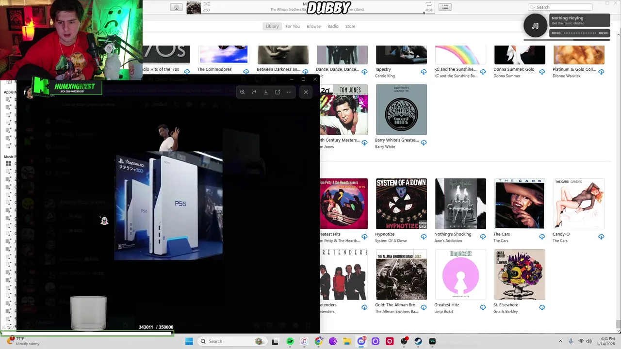Download Nothing's Shocking album
The width and height of the screenshot is (621, 349).
(483, 237)
